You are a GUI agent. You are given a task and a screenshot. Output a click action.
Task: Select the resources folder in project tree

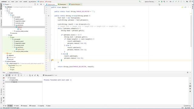point(15,33)
